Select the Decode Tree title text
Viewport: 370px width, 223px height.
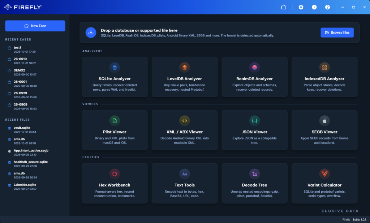(254, 185)
